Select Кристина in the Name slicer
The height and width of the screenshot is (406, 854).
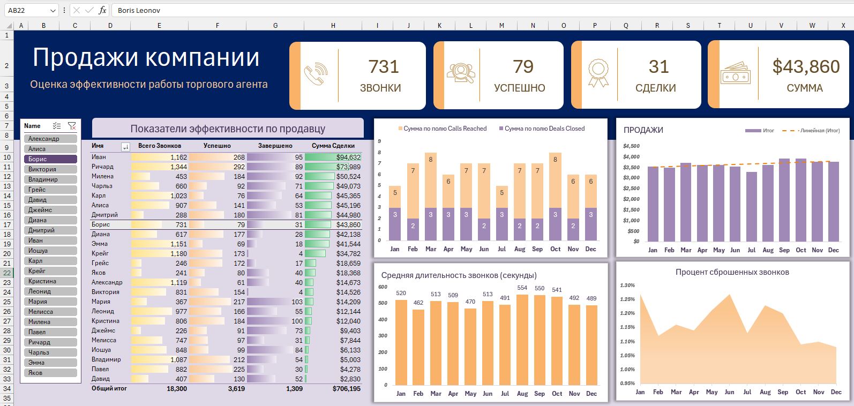click(x=50, y=281)
